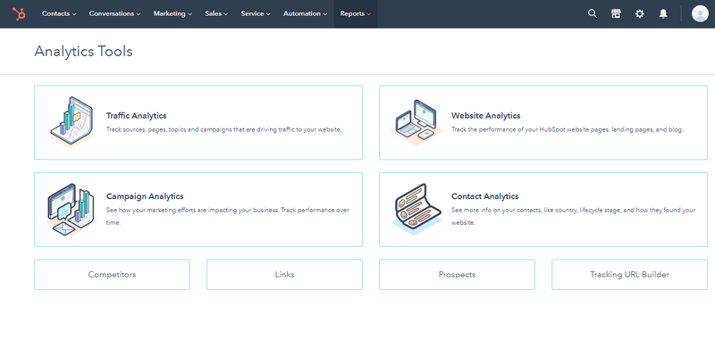
Task: Expand the Automation menu
Action: [305, 13]
